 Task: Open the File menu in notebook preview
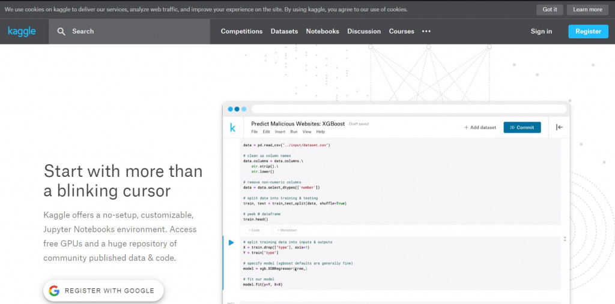click(255, 132)
